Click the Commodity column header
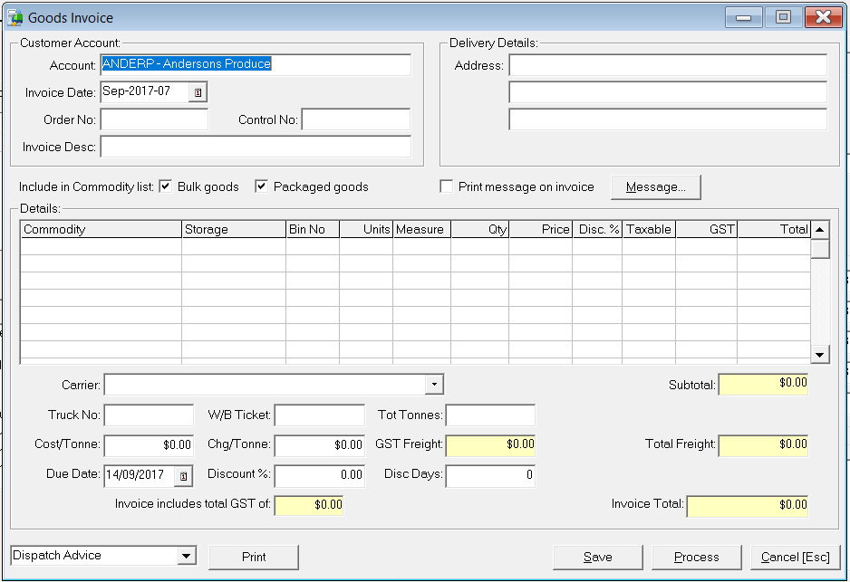 coord(101,229)
